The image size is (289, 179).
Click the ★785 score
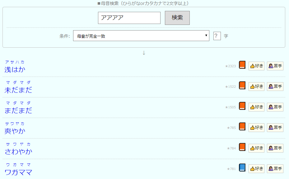(231, 128)
